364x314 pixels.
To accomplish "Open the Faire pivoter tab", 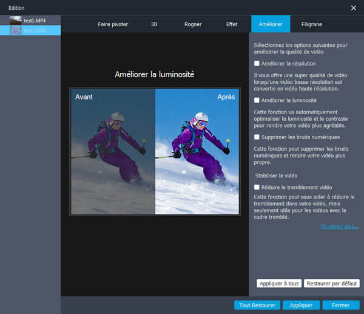I will click(x=114, y=25).
